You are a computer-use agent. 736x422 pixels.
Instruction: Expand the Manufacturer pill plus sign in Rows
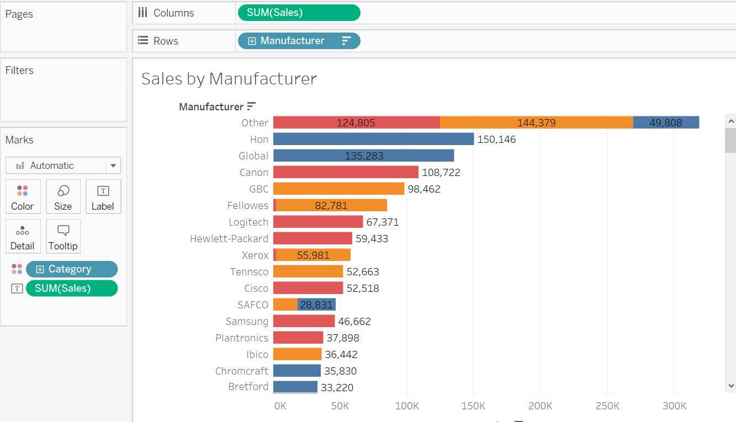[252, 41]
